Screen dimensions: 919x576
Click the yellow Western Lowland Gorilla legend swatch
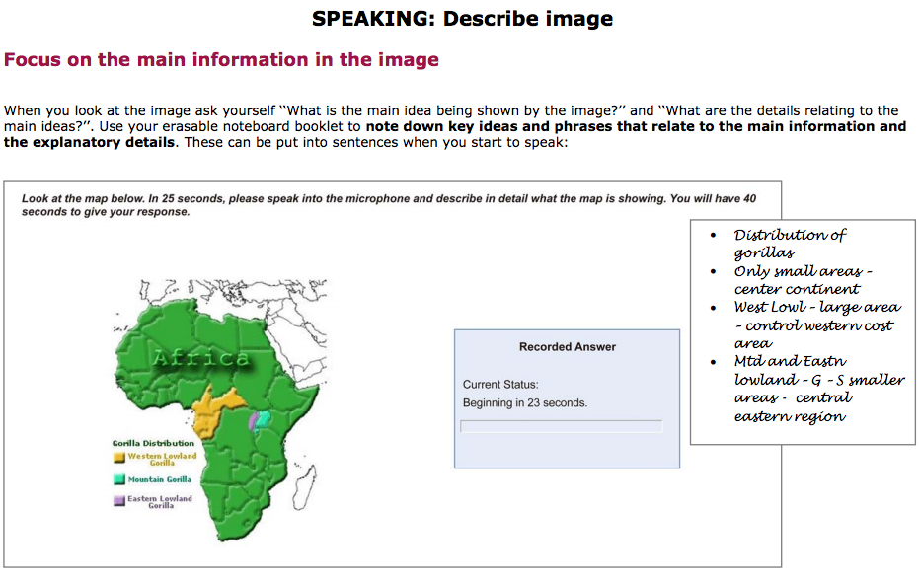click(118, 458)
